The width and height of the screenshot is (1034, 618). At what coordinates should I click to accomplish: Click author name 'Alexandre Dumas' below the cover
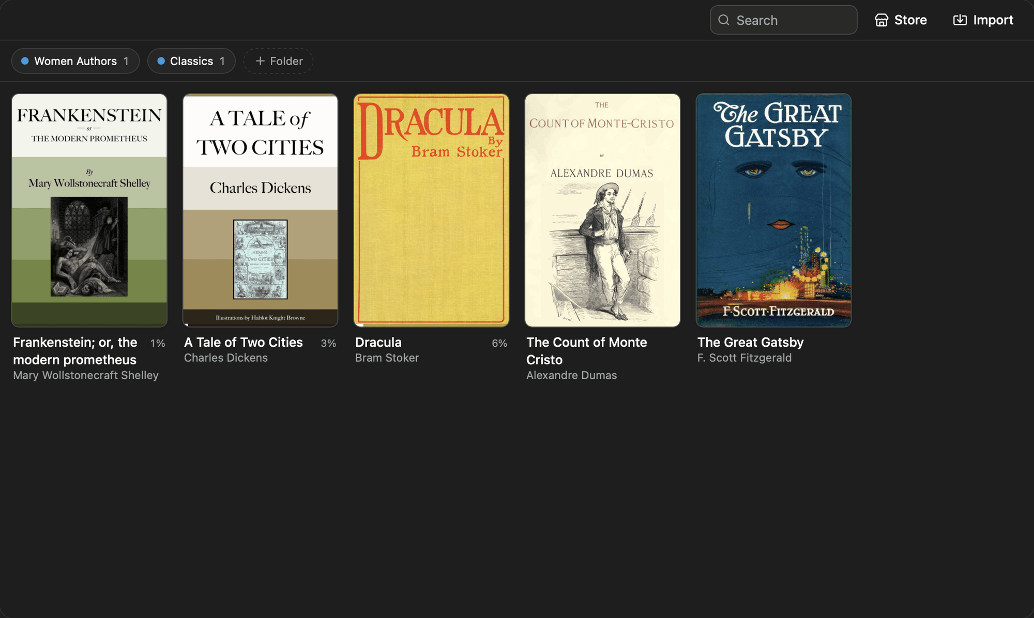coord(572,375)
